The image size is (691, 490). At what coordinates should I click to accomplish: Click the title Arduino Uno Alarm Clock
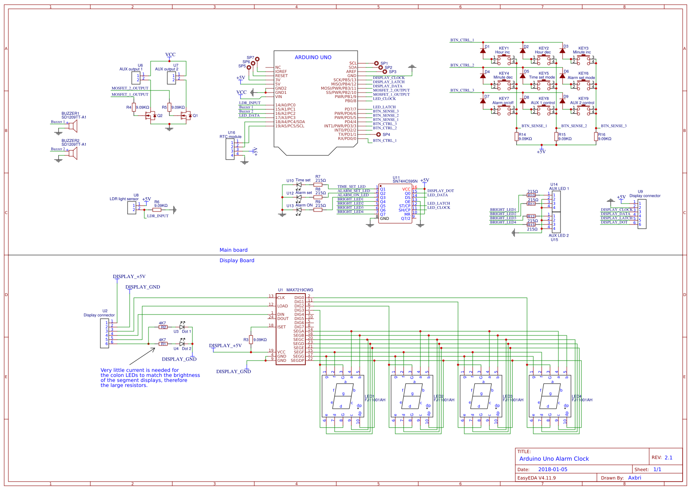555,459
